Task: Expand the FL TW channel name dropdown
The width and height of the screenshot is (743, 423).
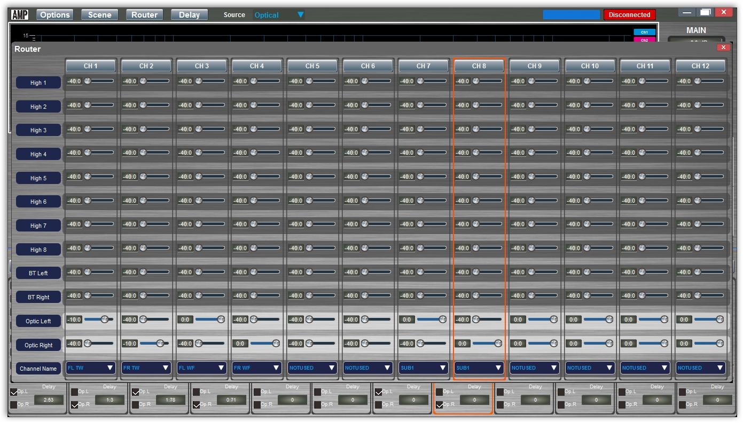Action: [x=91, y=368]
